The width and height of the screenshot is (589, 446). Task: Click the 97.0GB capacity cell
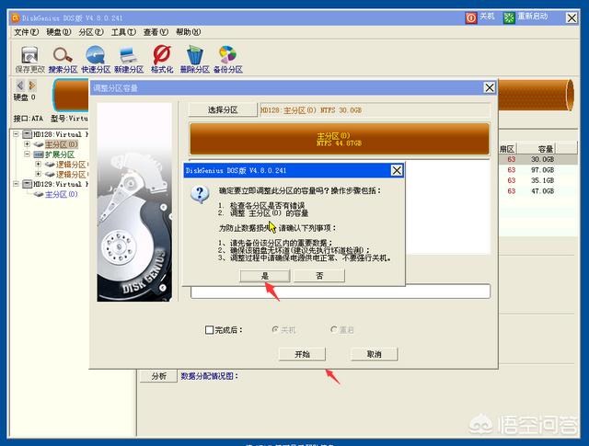542,170
